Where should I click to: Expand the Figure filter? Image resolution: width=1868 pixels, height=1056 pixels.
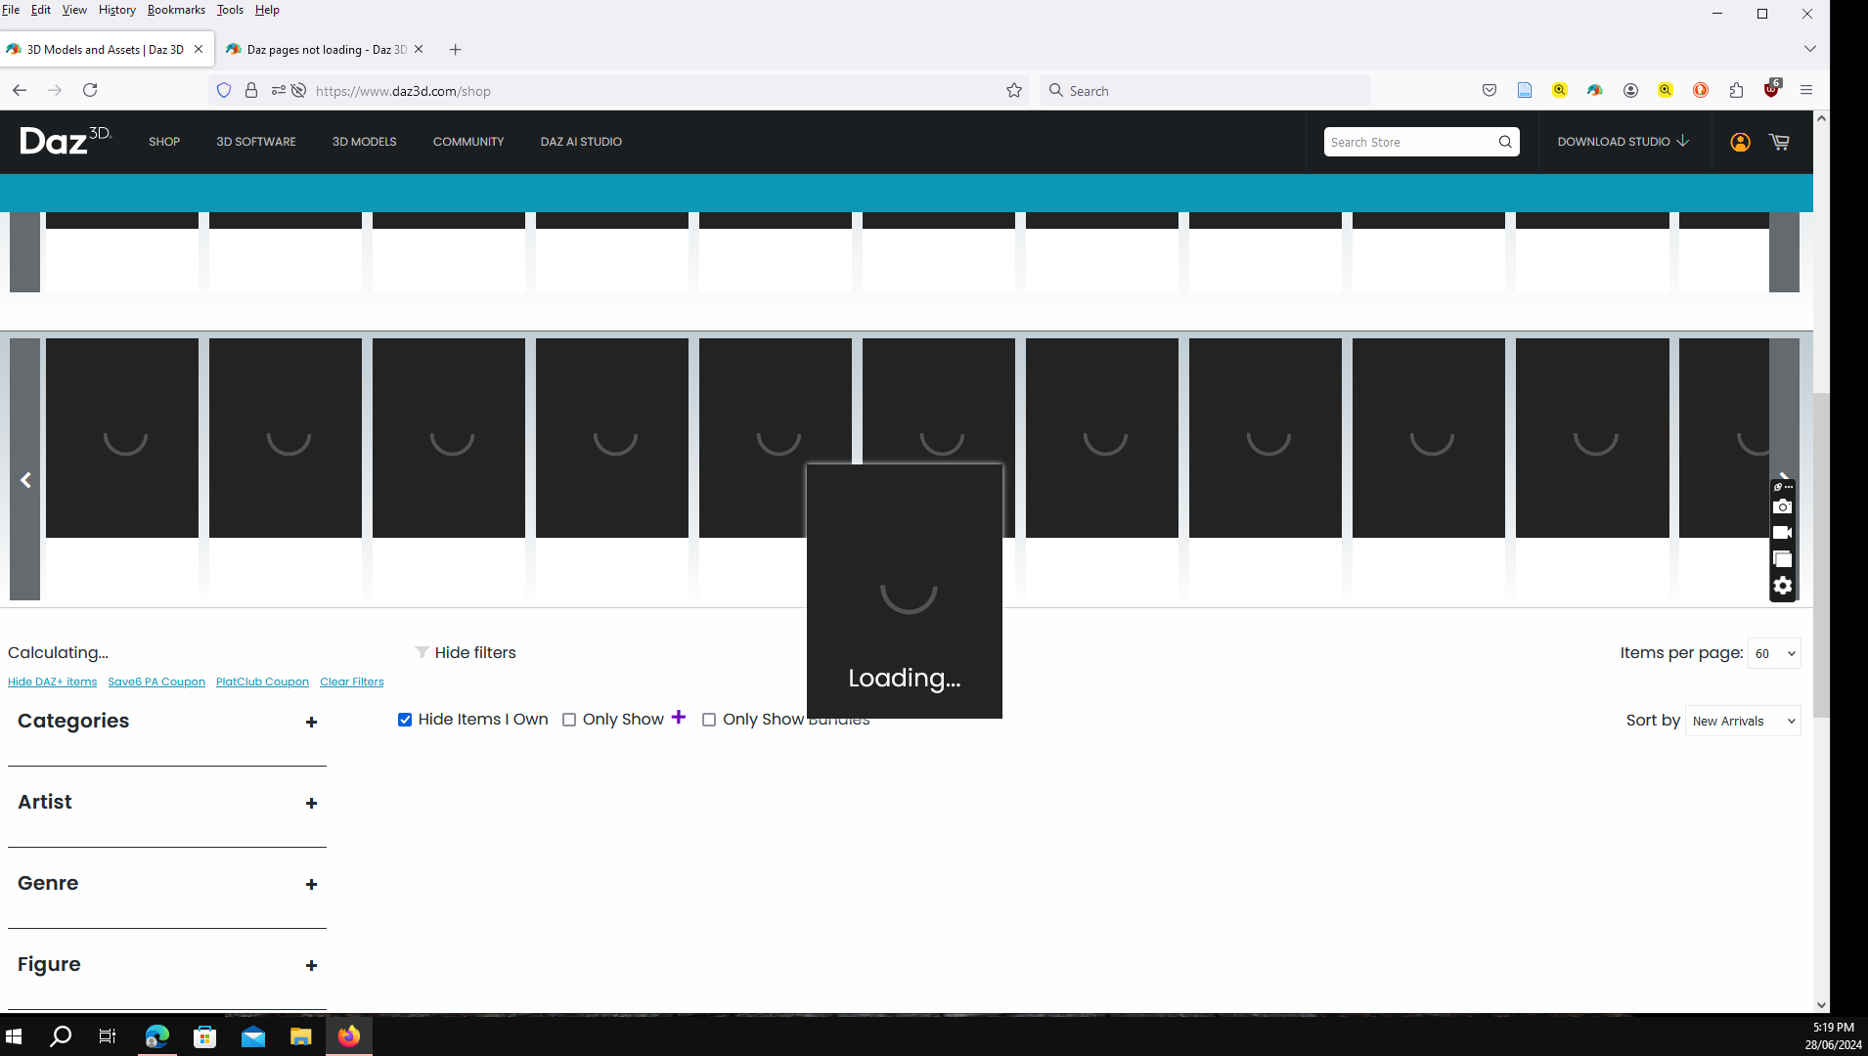[311, 965]
